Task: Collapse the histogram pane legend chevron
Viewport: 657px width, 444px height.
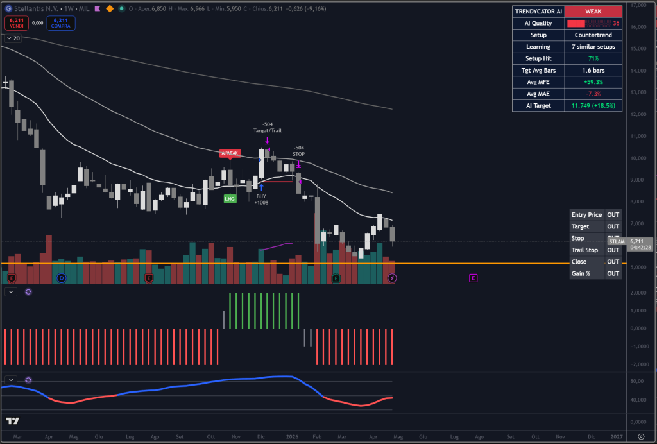Action: coord(11,292)
